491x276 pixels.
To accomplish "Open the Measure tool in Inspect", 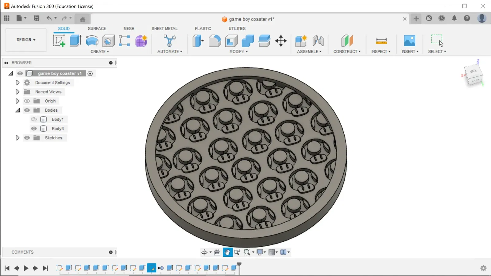I will click(x=381, y=41).
